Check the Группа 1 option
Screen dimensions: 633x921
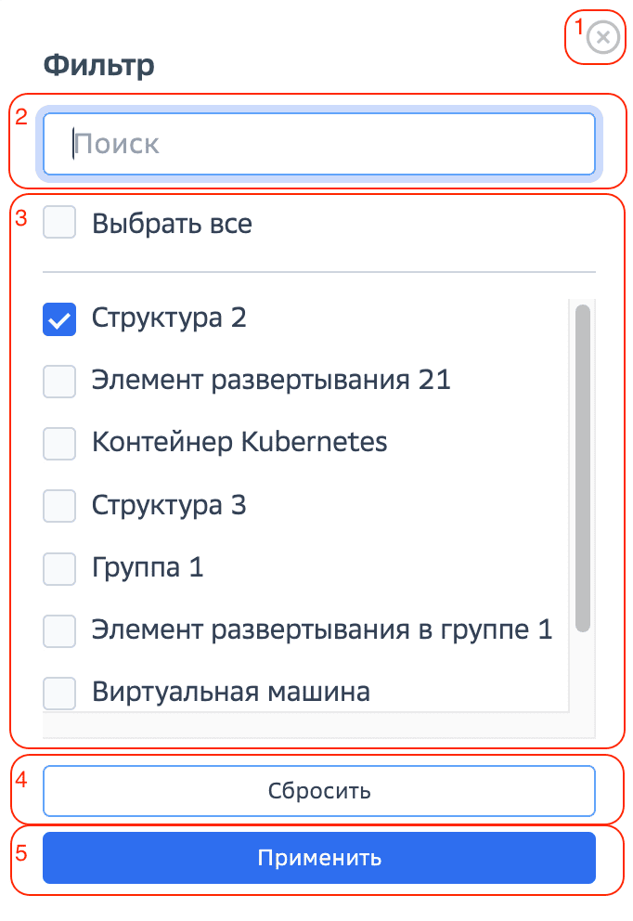point(58,568)
